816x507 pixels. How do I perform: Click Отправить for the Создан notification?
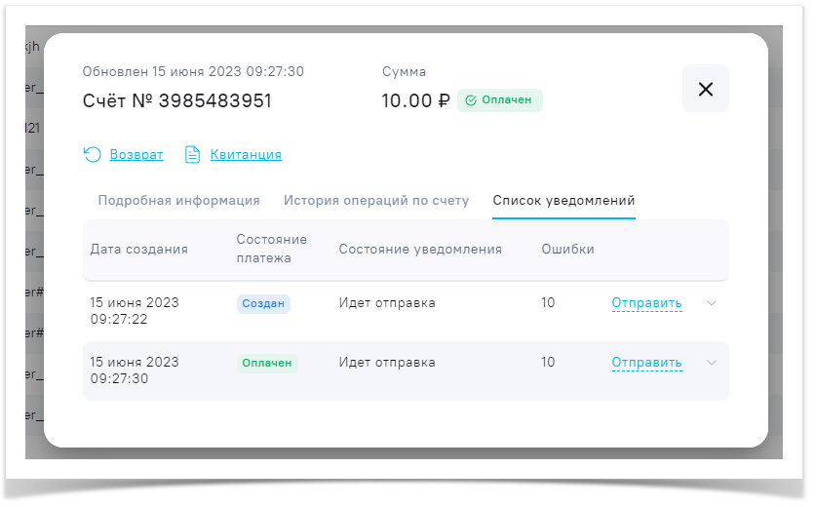tap(646, 303)
